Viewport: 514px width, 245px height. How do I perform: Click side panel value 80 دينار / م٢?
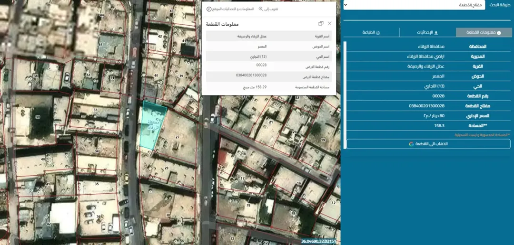pyautogui.click(x=434, y=116)
